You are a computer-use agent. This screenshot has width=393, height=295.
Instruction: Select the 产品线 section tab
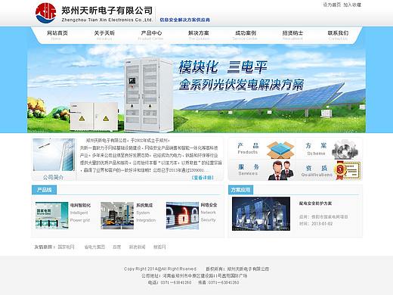44,190
